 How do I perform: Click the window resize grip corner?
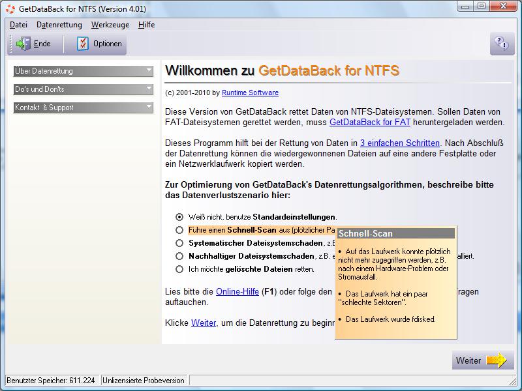coord(513,381)
